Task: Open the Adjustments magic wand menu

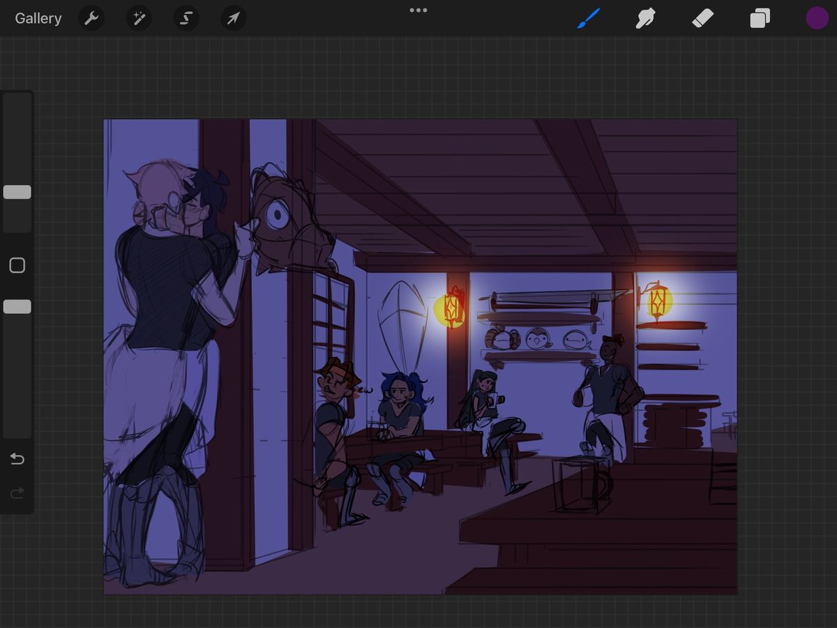Action: tap(139, 18)
